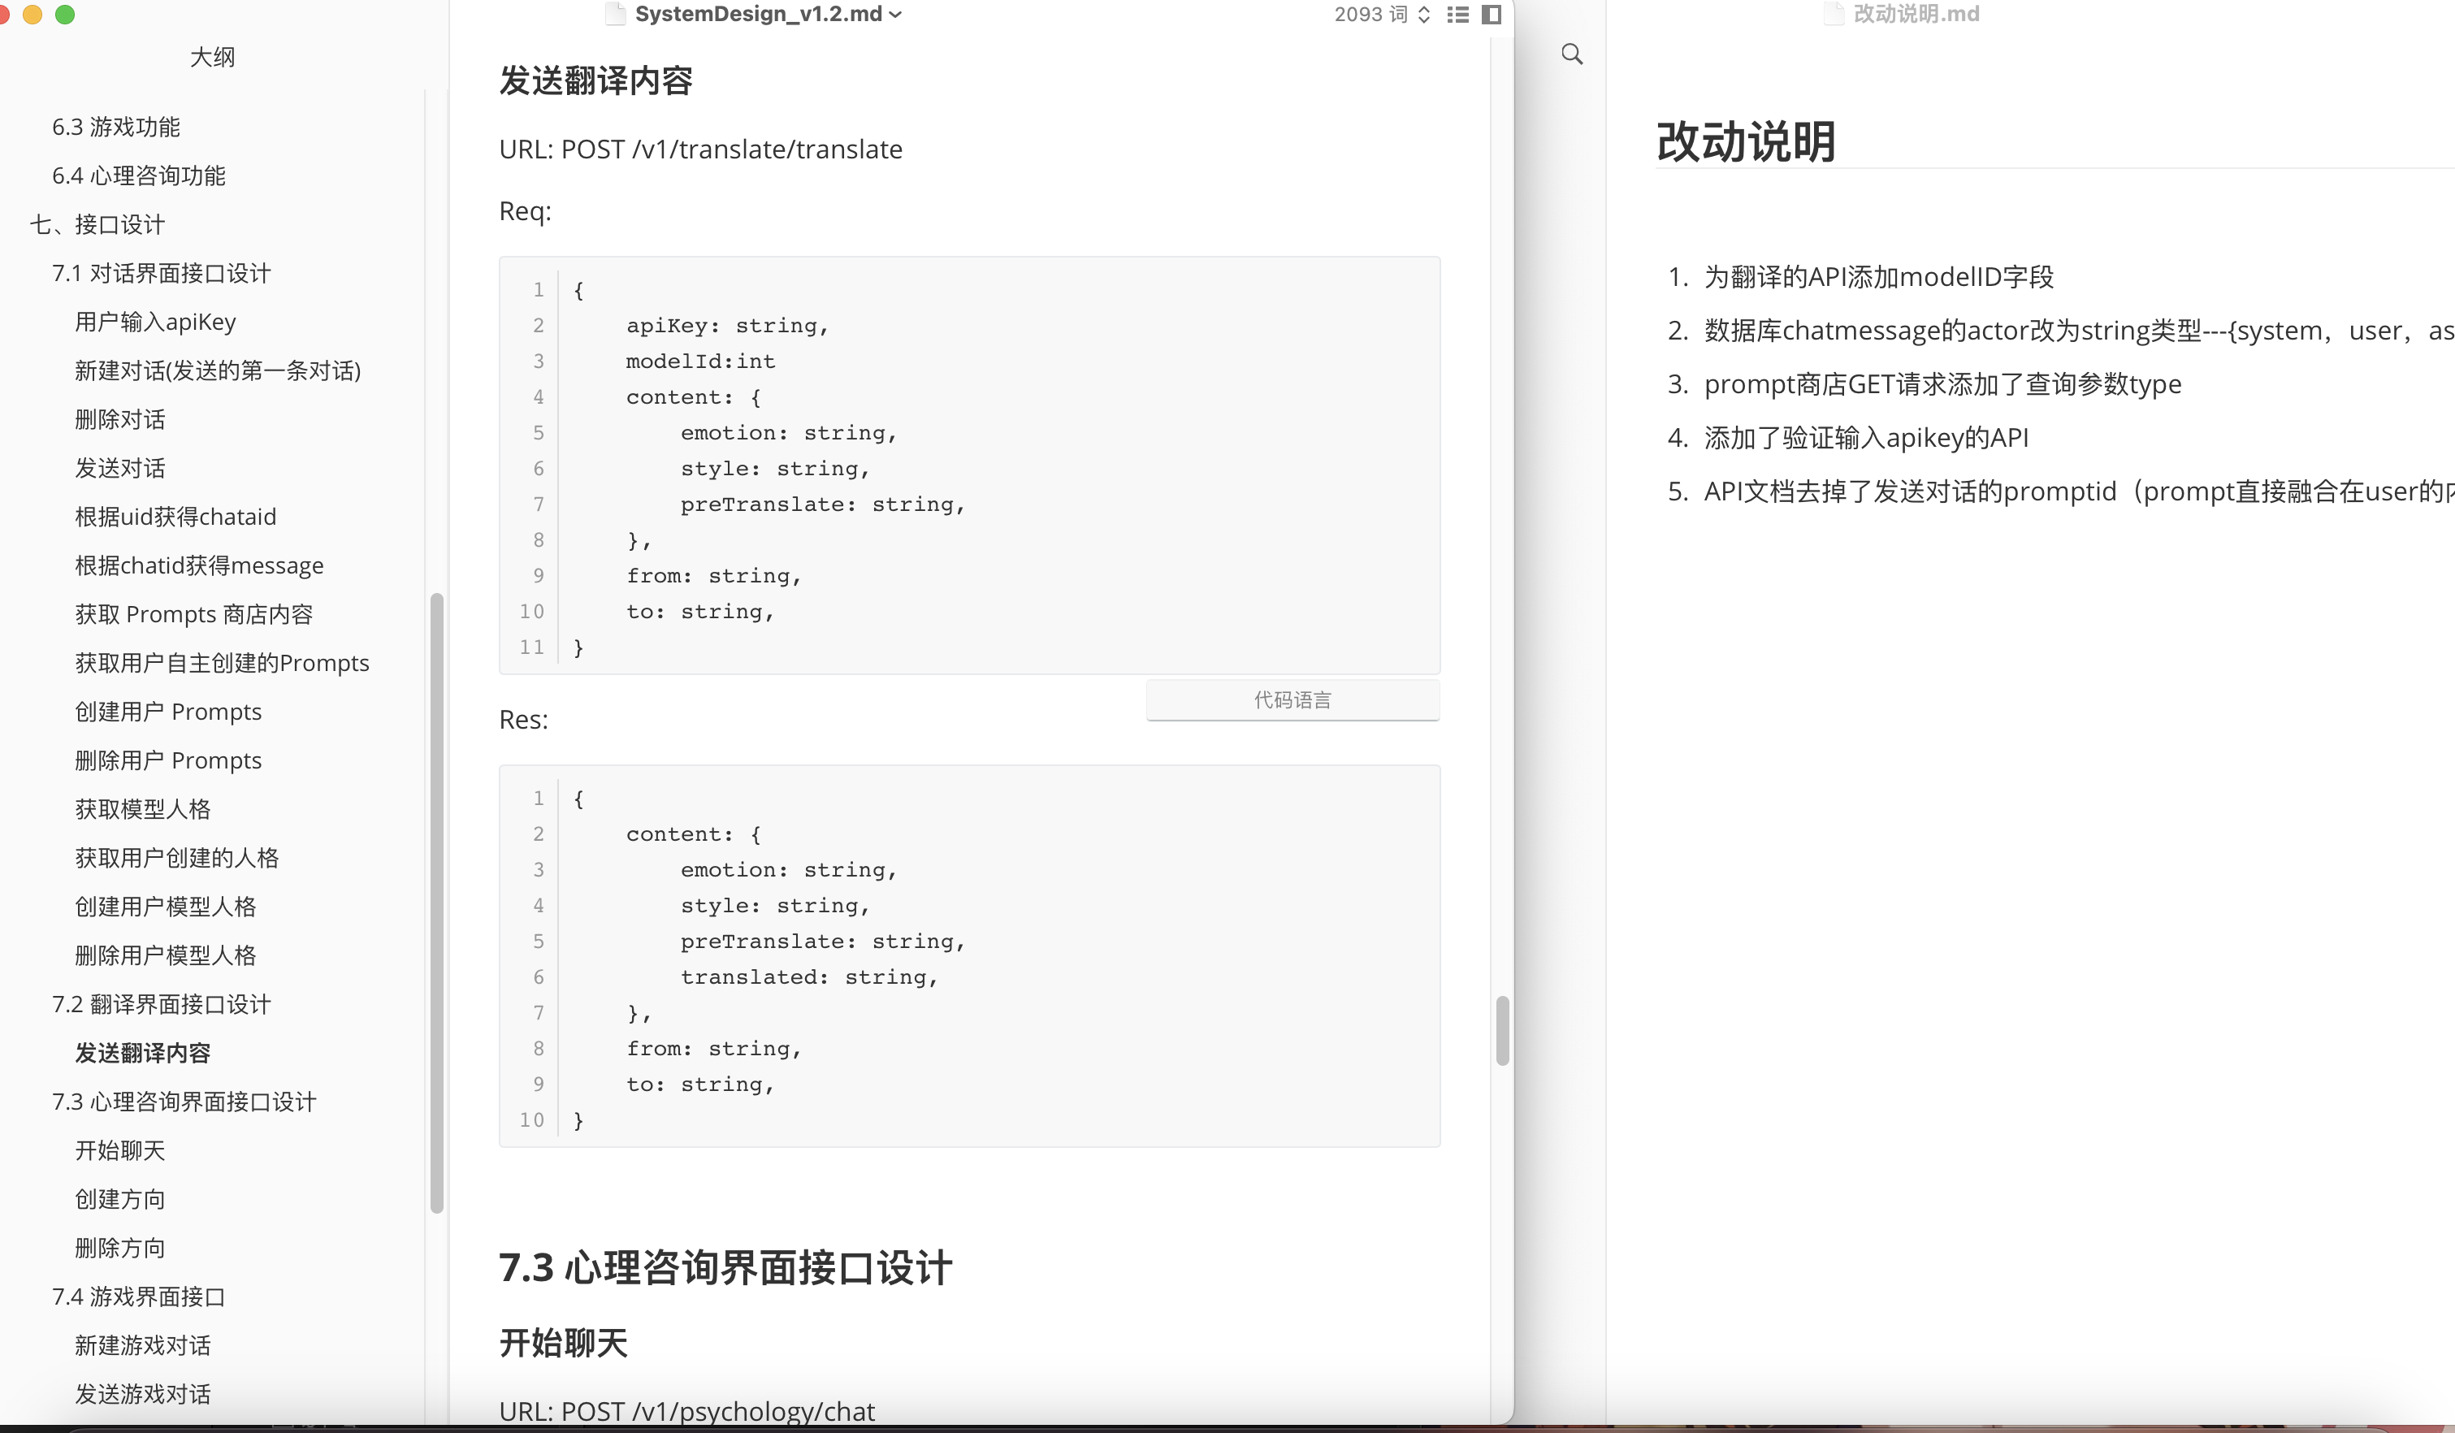
Task: Click the document editor scrollbar thumb
Action: pos(1502,1030)
